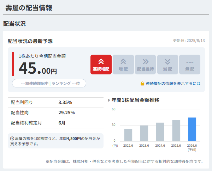Click the ※配当金額は footnote text
This screenshot has width=212, height=171.
click(124, 161)
